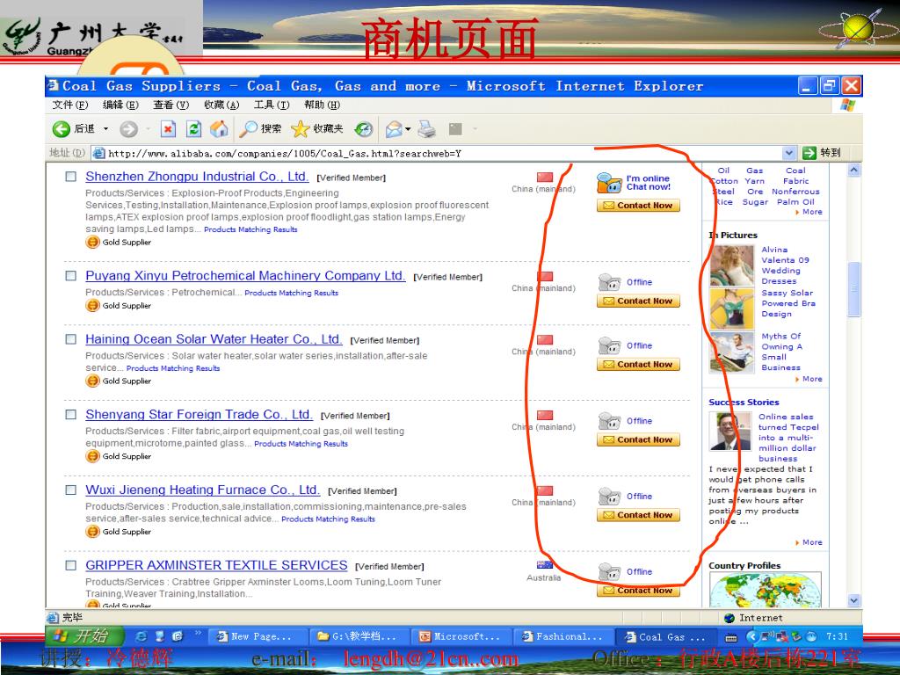
Task: Open Favorites star icon
Action: [301, 129]
